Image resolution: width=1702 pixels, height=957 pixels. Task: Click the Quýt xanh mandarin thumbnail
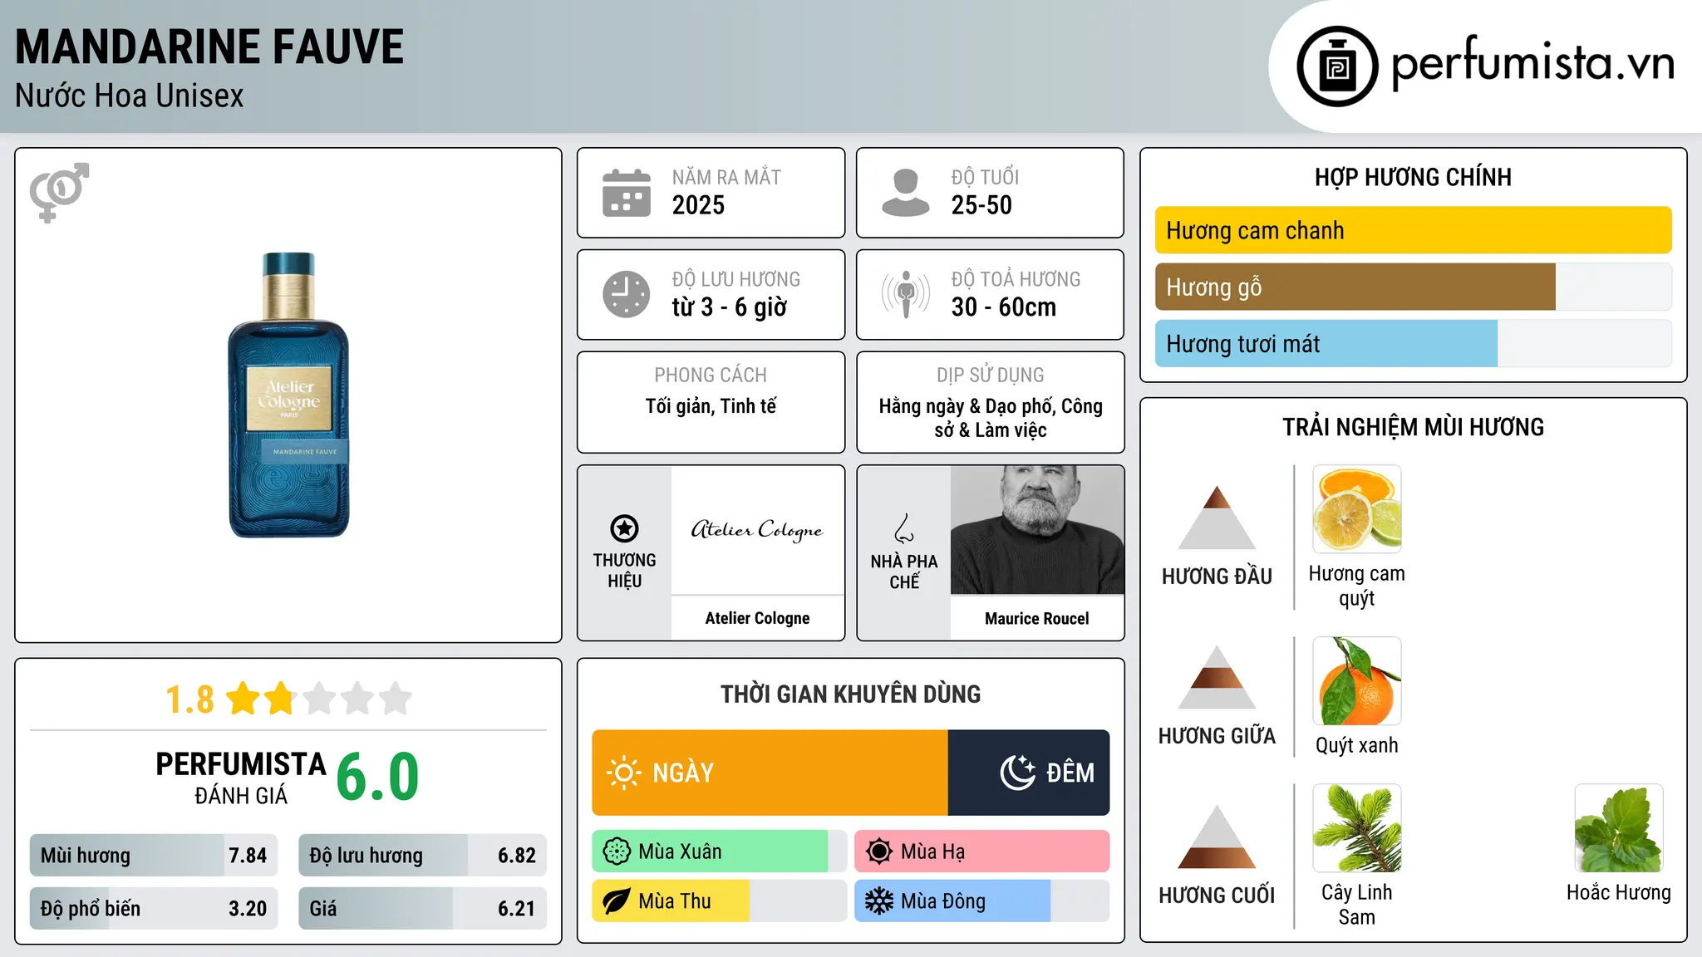coord(1356,681)
